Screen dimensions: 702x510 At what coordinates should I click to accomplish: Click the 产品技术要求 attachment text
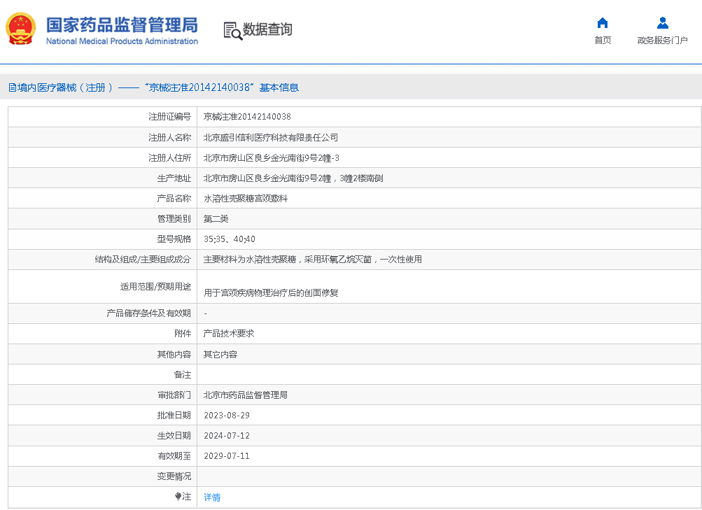228,334
